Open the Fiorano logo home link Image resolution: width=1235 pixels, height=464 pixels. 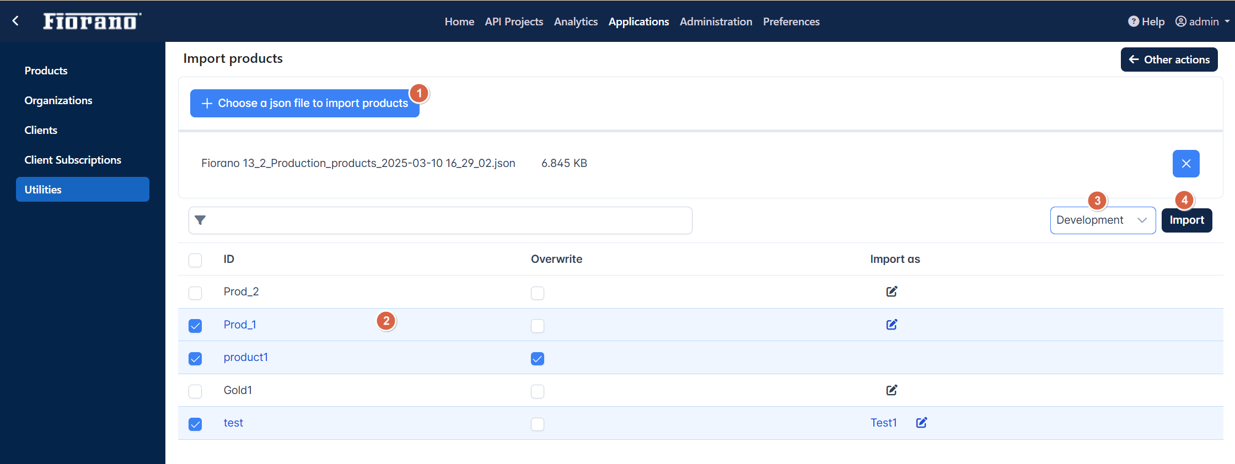point(92,21)
